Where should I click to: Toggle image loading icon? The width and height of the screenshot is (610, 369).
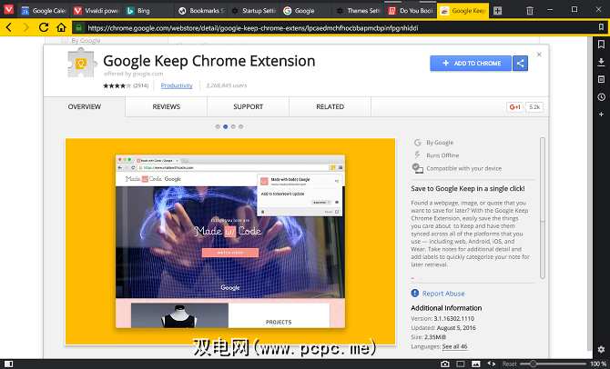pyautogui.click(x=476, y=364)
